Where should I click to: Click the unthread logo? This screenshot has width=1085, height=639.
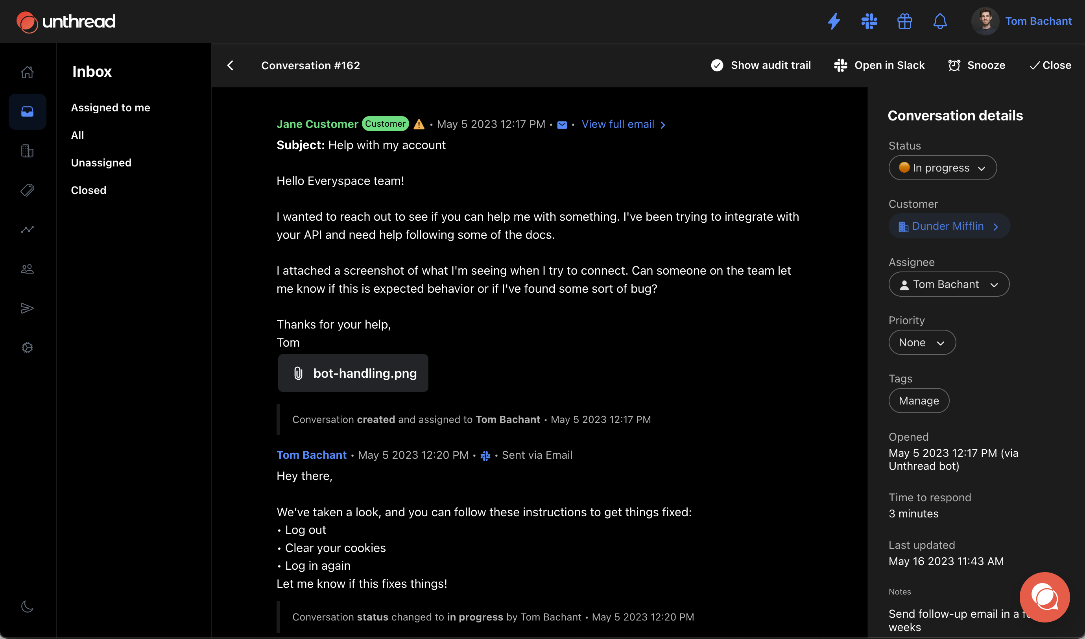(x=66, y=22)
